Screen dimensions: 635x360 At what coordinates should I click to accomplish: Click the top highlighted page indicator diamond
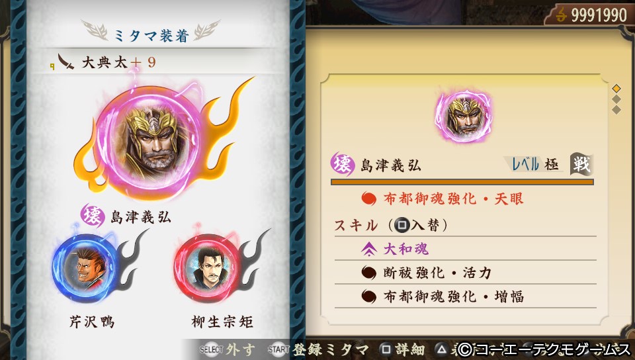click(616, 88)
